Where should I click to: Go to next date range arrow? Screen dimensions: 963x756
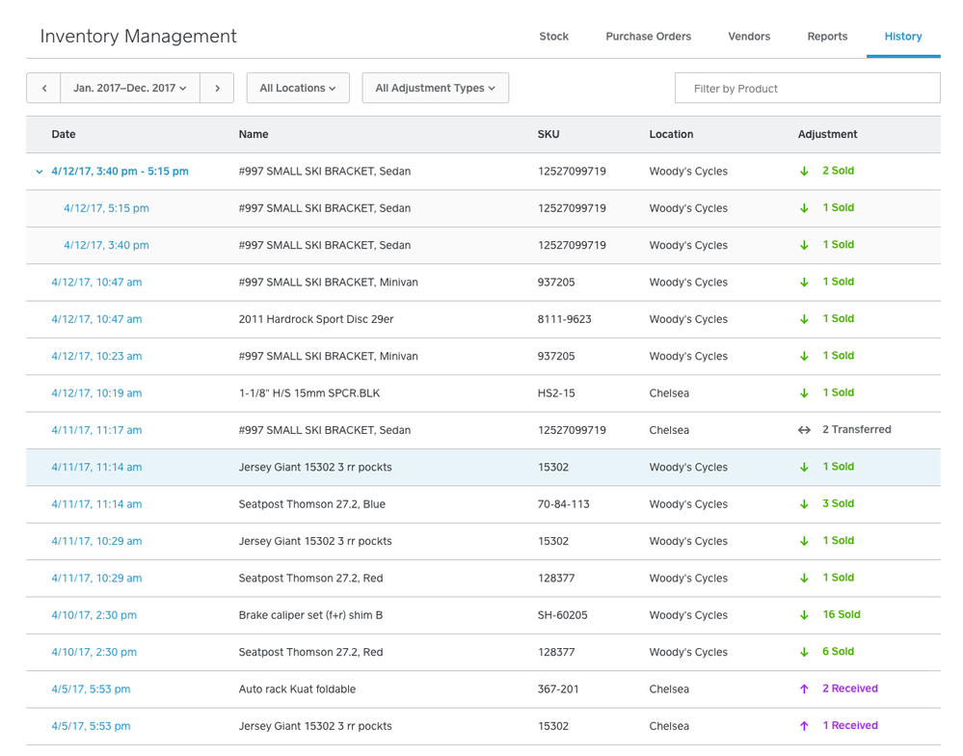(x=217, y=88)
